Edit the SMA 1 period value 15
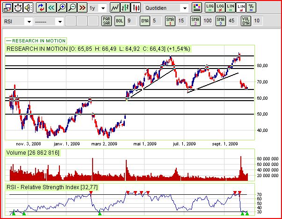 pyautogui.click(x=181, y=21)
